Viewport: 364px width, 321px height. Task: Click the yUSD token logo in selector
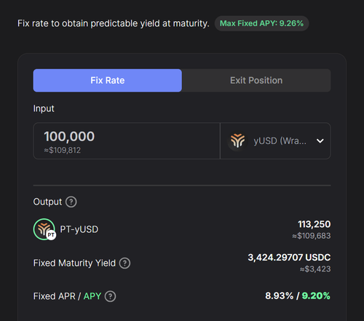click(237, 140)
